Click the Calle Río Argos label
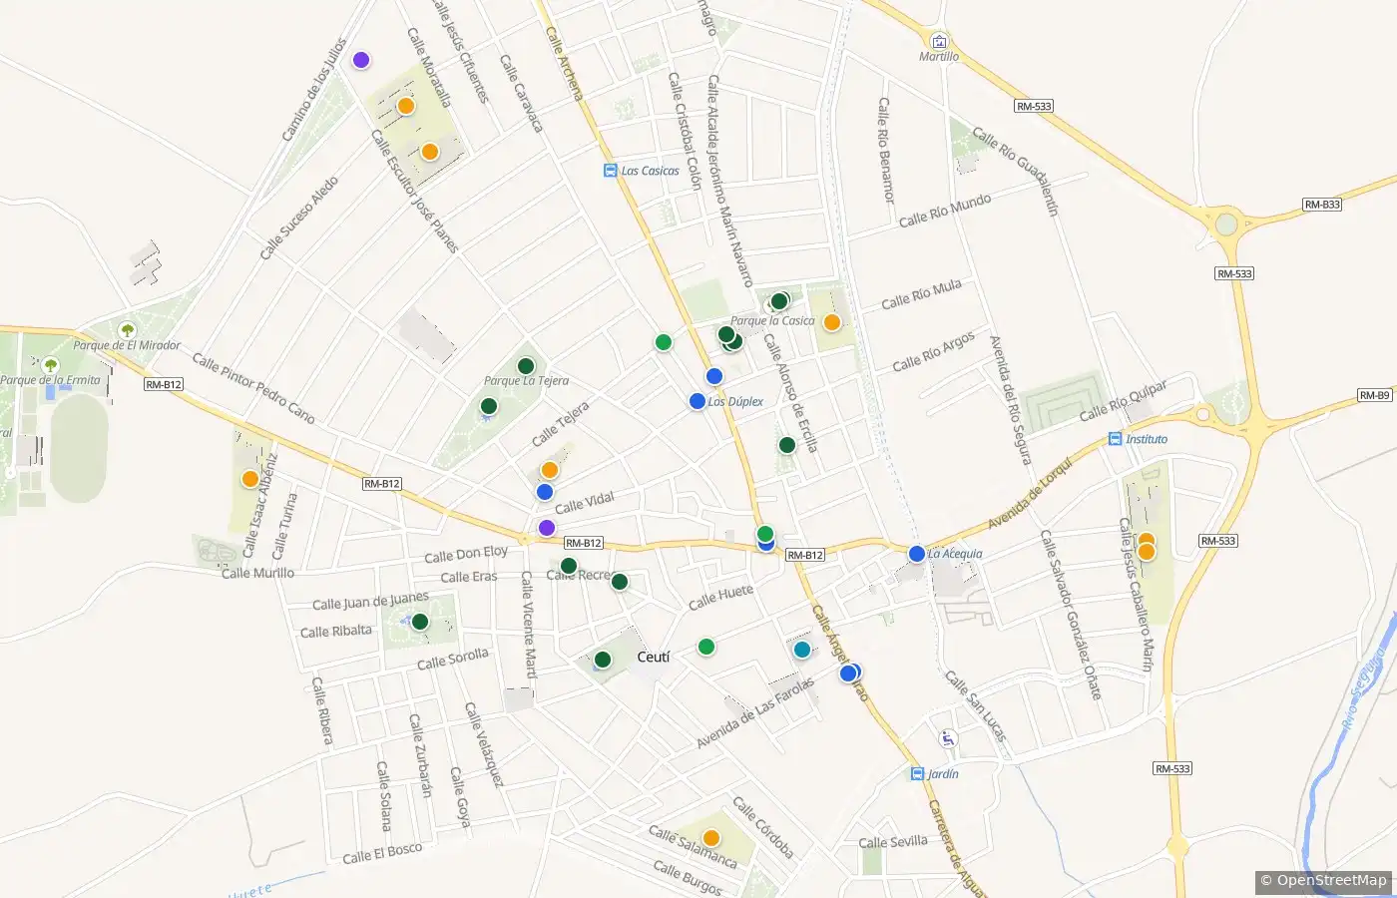 (934, 351)
